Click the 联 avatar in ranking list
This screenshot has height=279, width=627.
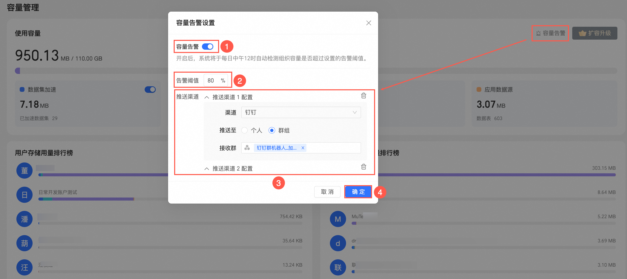point(338,267)
